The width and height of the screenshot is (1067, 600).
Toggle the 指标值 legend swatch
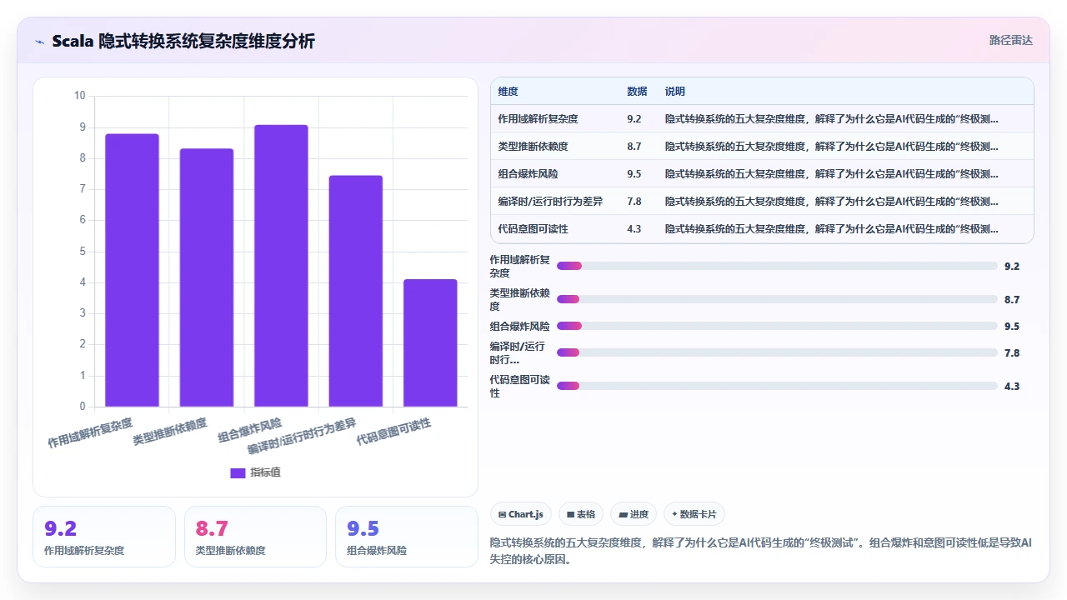tap(238, 472)
